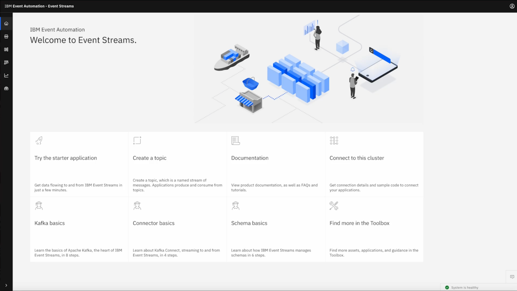Open the Schema basics tutorial
Viewport: 517px width, 291px height.
click(x=249, y=223)
